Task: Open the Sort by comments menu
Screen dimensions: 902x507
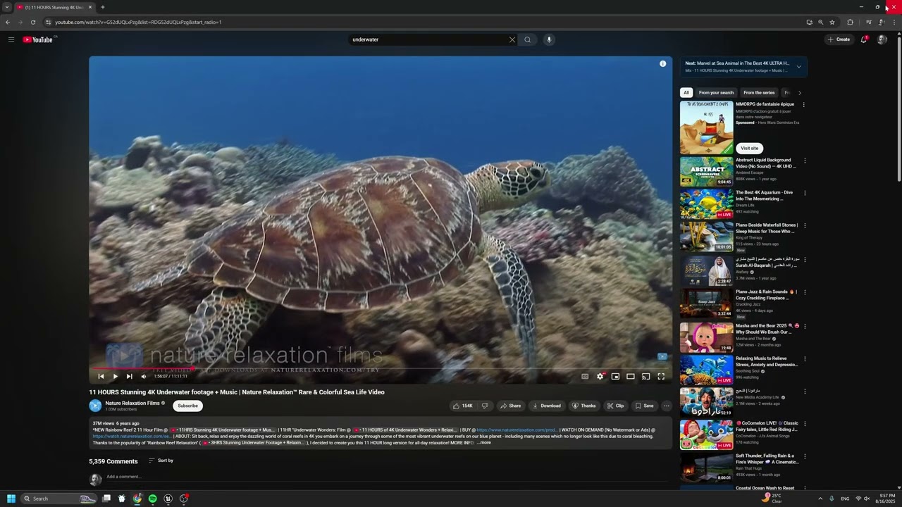Action: pos(161,461)
